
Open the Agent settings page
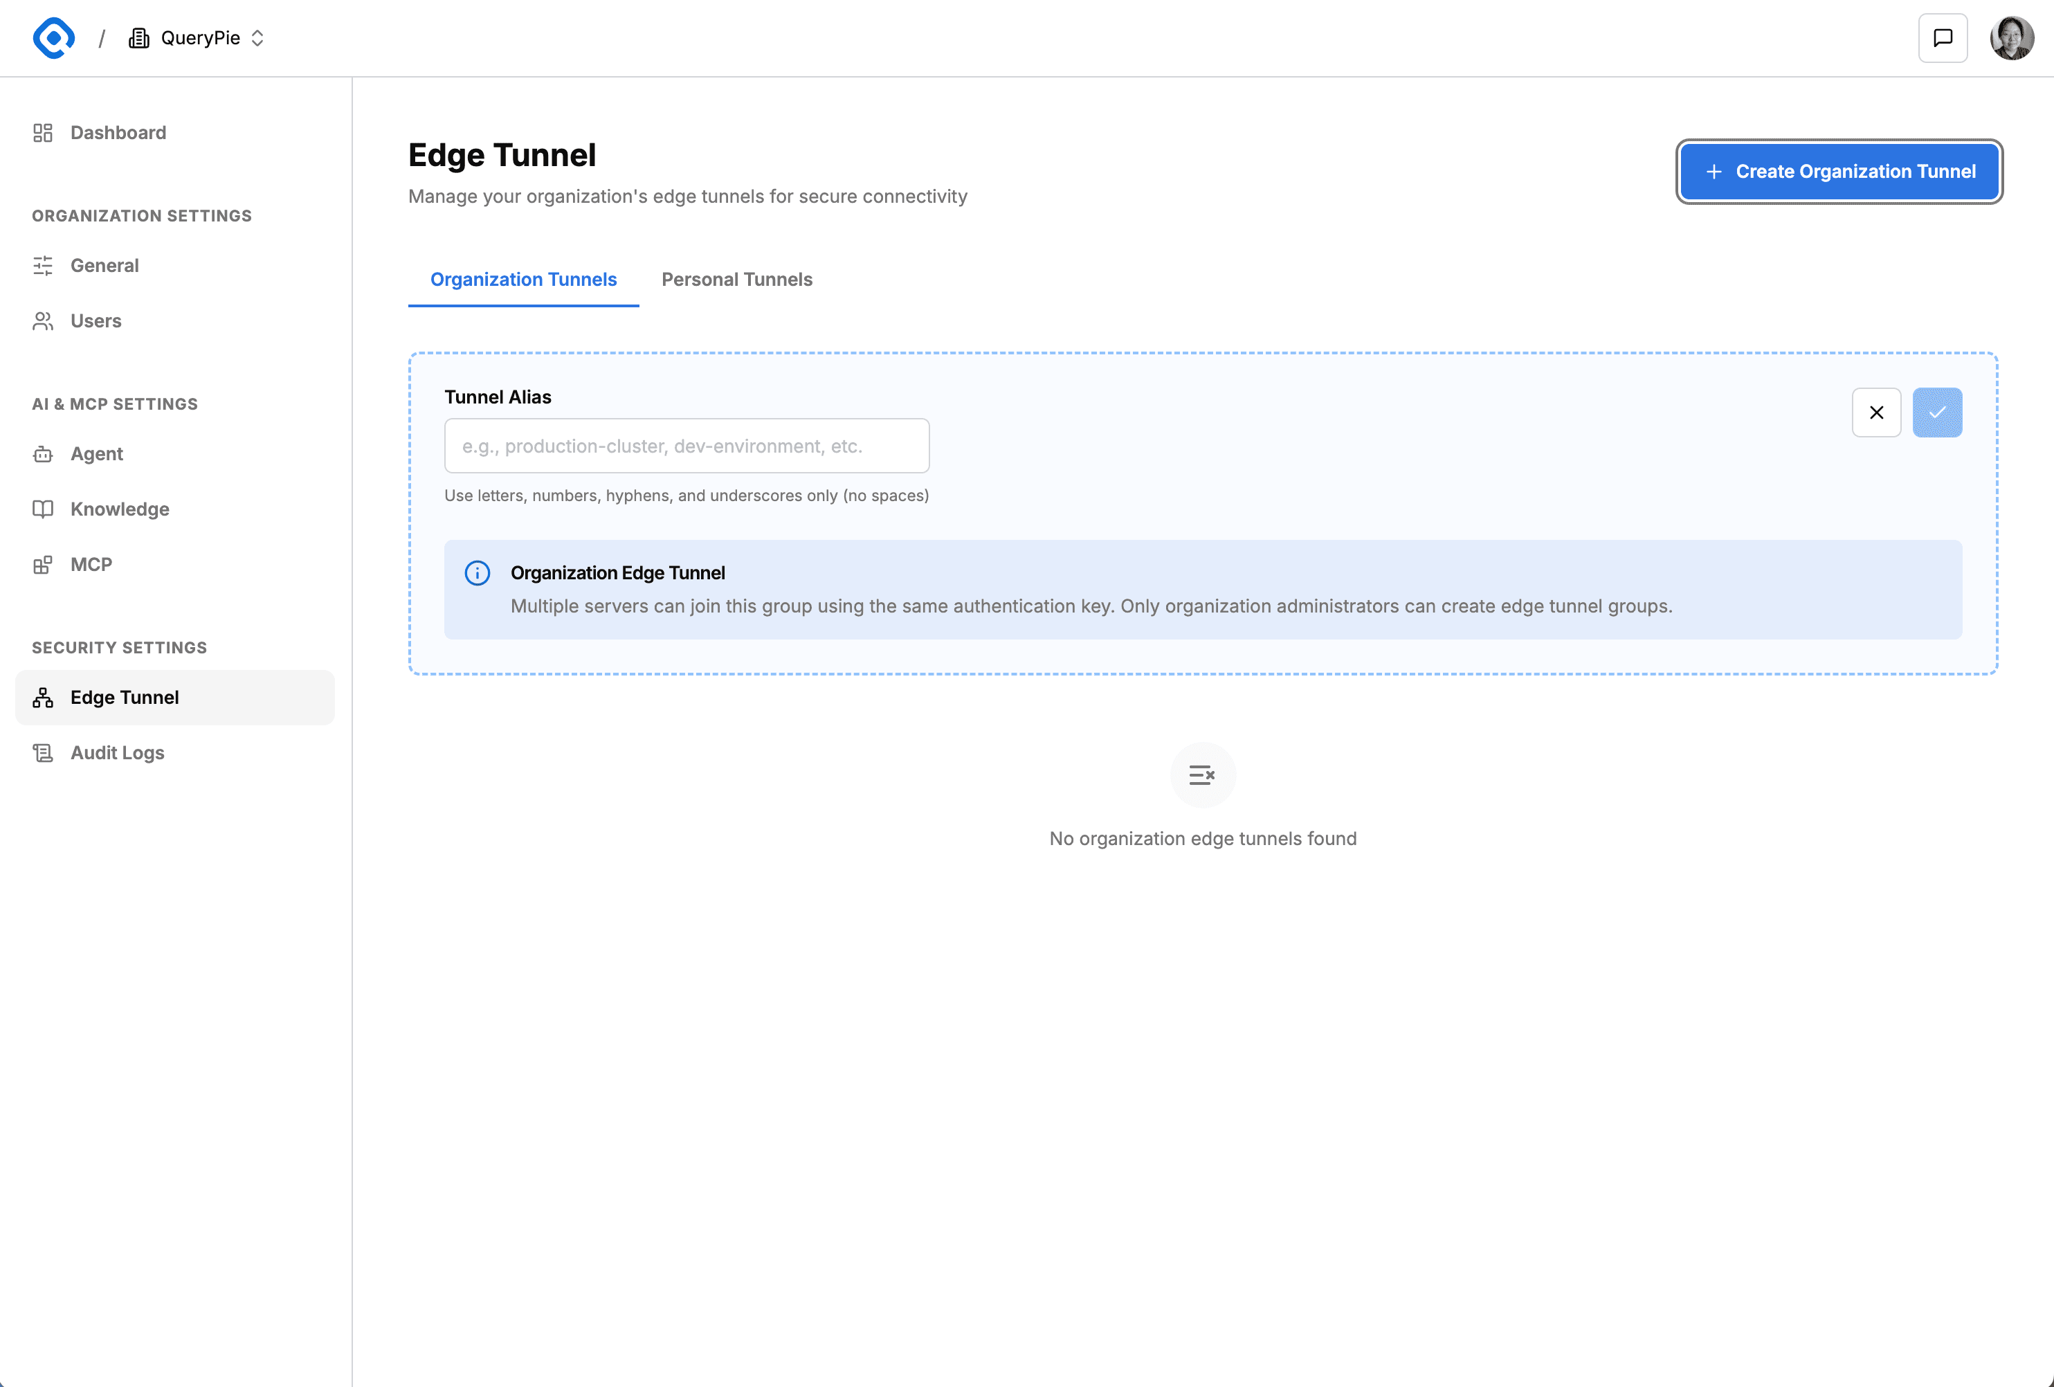(x=96, y=453)
